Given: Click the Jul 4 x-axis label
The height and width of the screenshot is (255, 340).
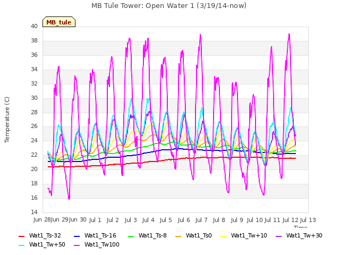Looking at the screenshot, I should click(x=148, y=220).
